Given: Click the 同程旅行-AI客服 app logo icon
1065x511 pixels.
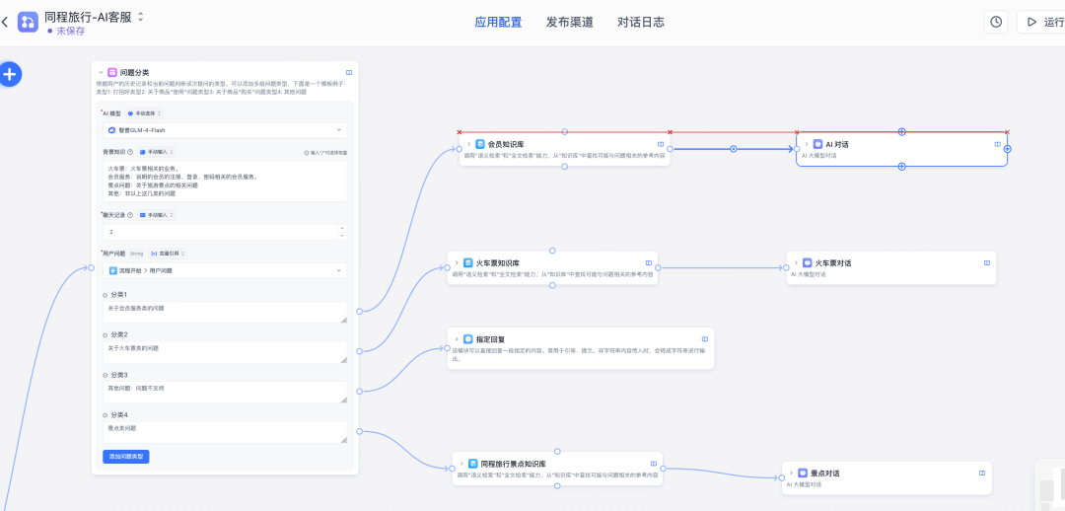Looking at the screenshot, I should click(x=28, y=22).
